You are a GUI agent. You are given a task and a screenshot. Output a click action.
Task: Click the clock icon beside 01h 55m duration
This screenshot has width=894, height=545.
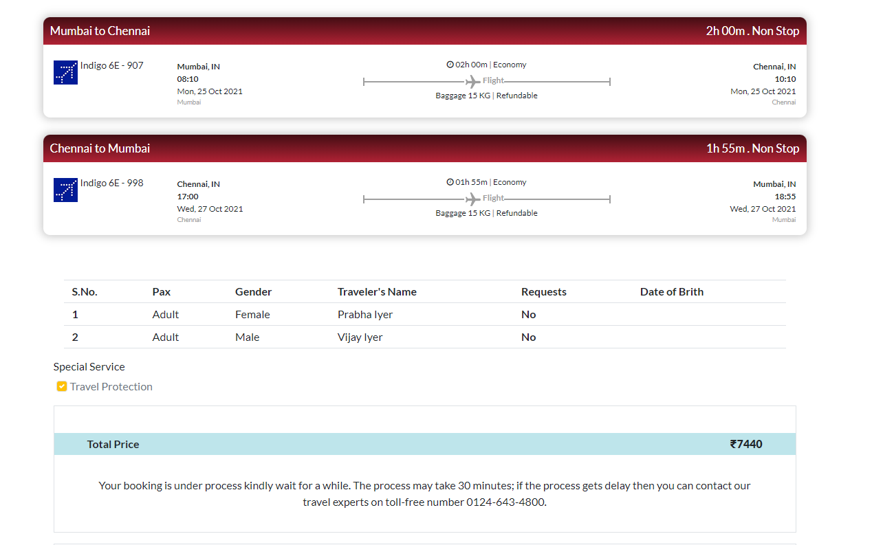tap(450, 182)
